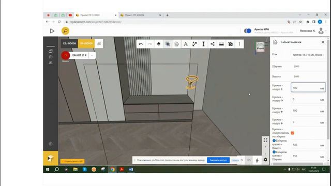Viewport: 331px width, 186px height.
Task: Expand the price dropdown arrow
Action: (92, 55)
